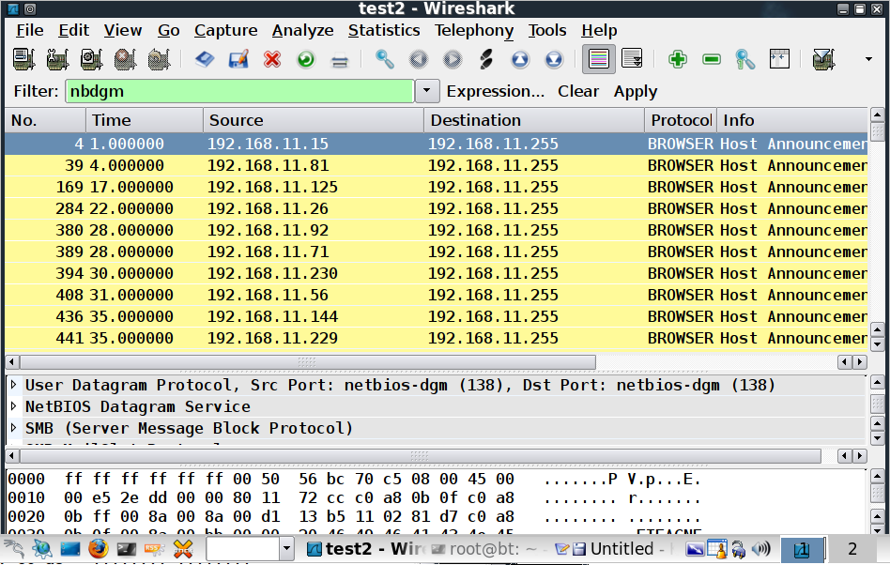Image resolution: width=890 pixels, height=565 pixels.
Task: Sort by the Protocol column header
Action: [681, 120]
